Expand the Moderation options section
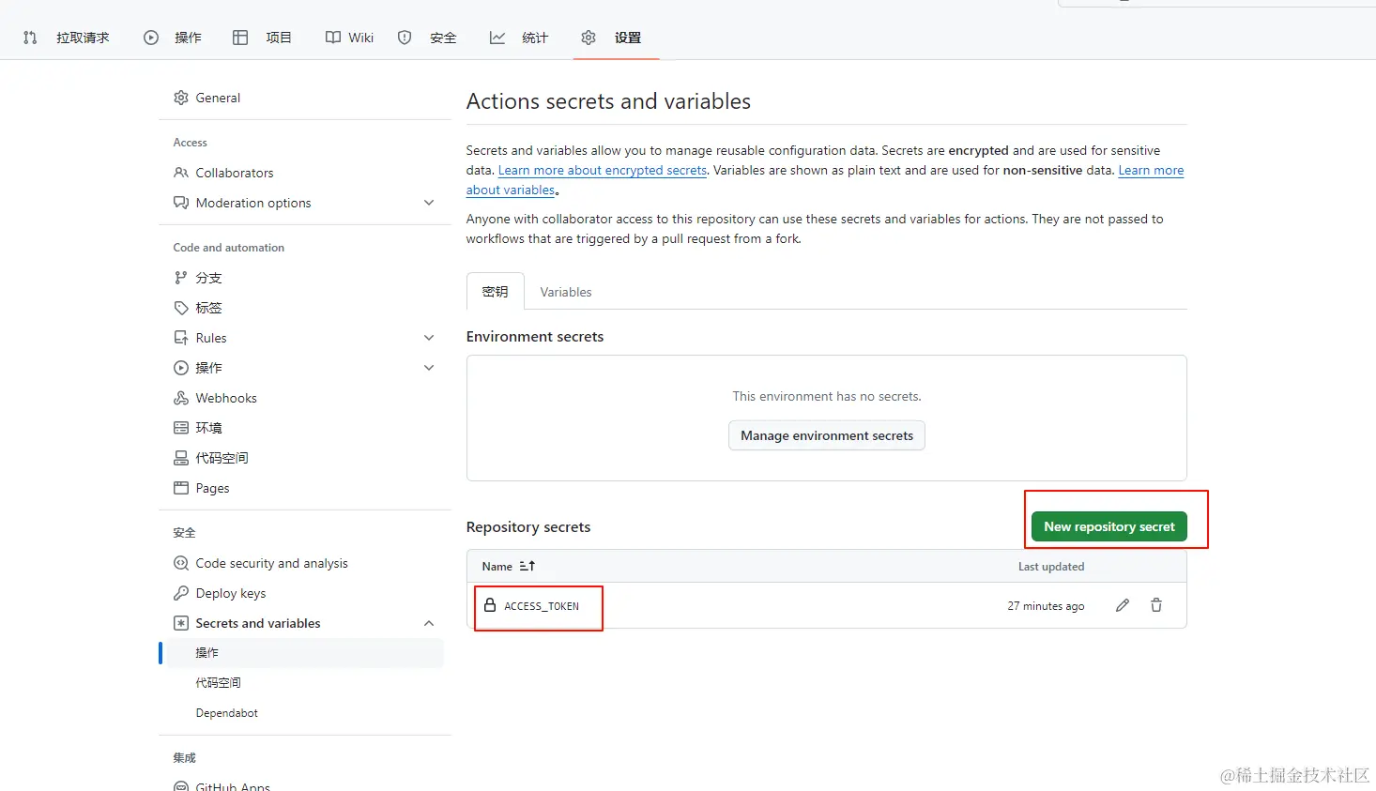The width and height of the screenshot is (1376, 791). click(x=429, y=203)
